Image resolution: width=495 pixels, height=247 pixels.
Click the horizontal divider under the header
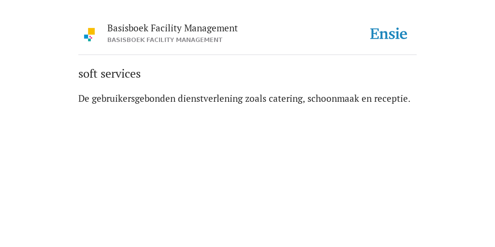click(x=247, y=55)
